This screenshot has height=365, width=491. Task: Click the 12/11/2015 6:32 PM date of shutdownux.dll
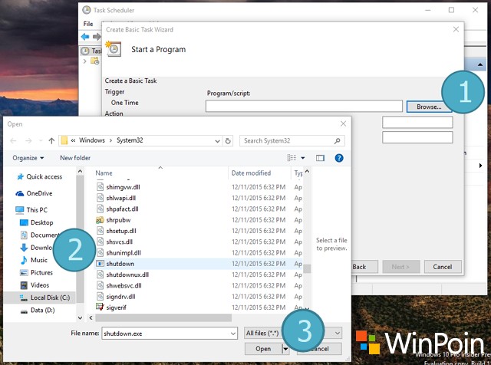(x=259, y=275)
